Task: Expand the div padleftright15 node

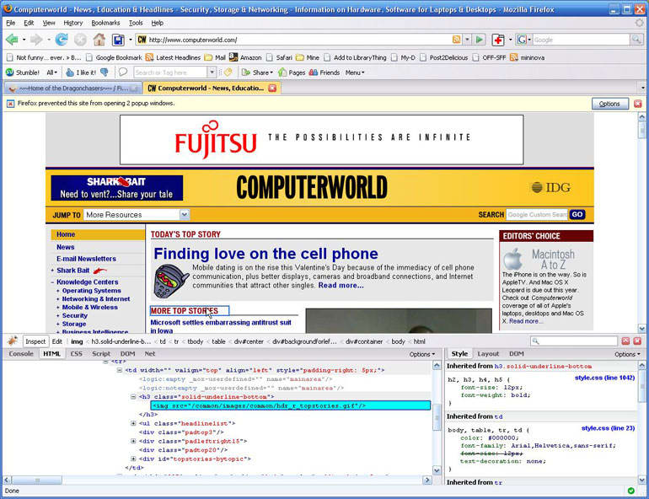Action: 133,441
